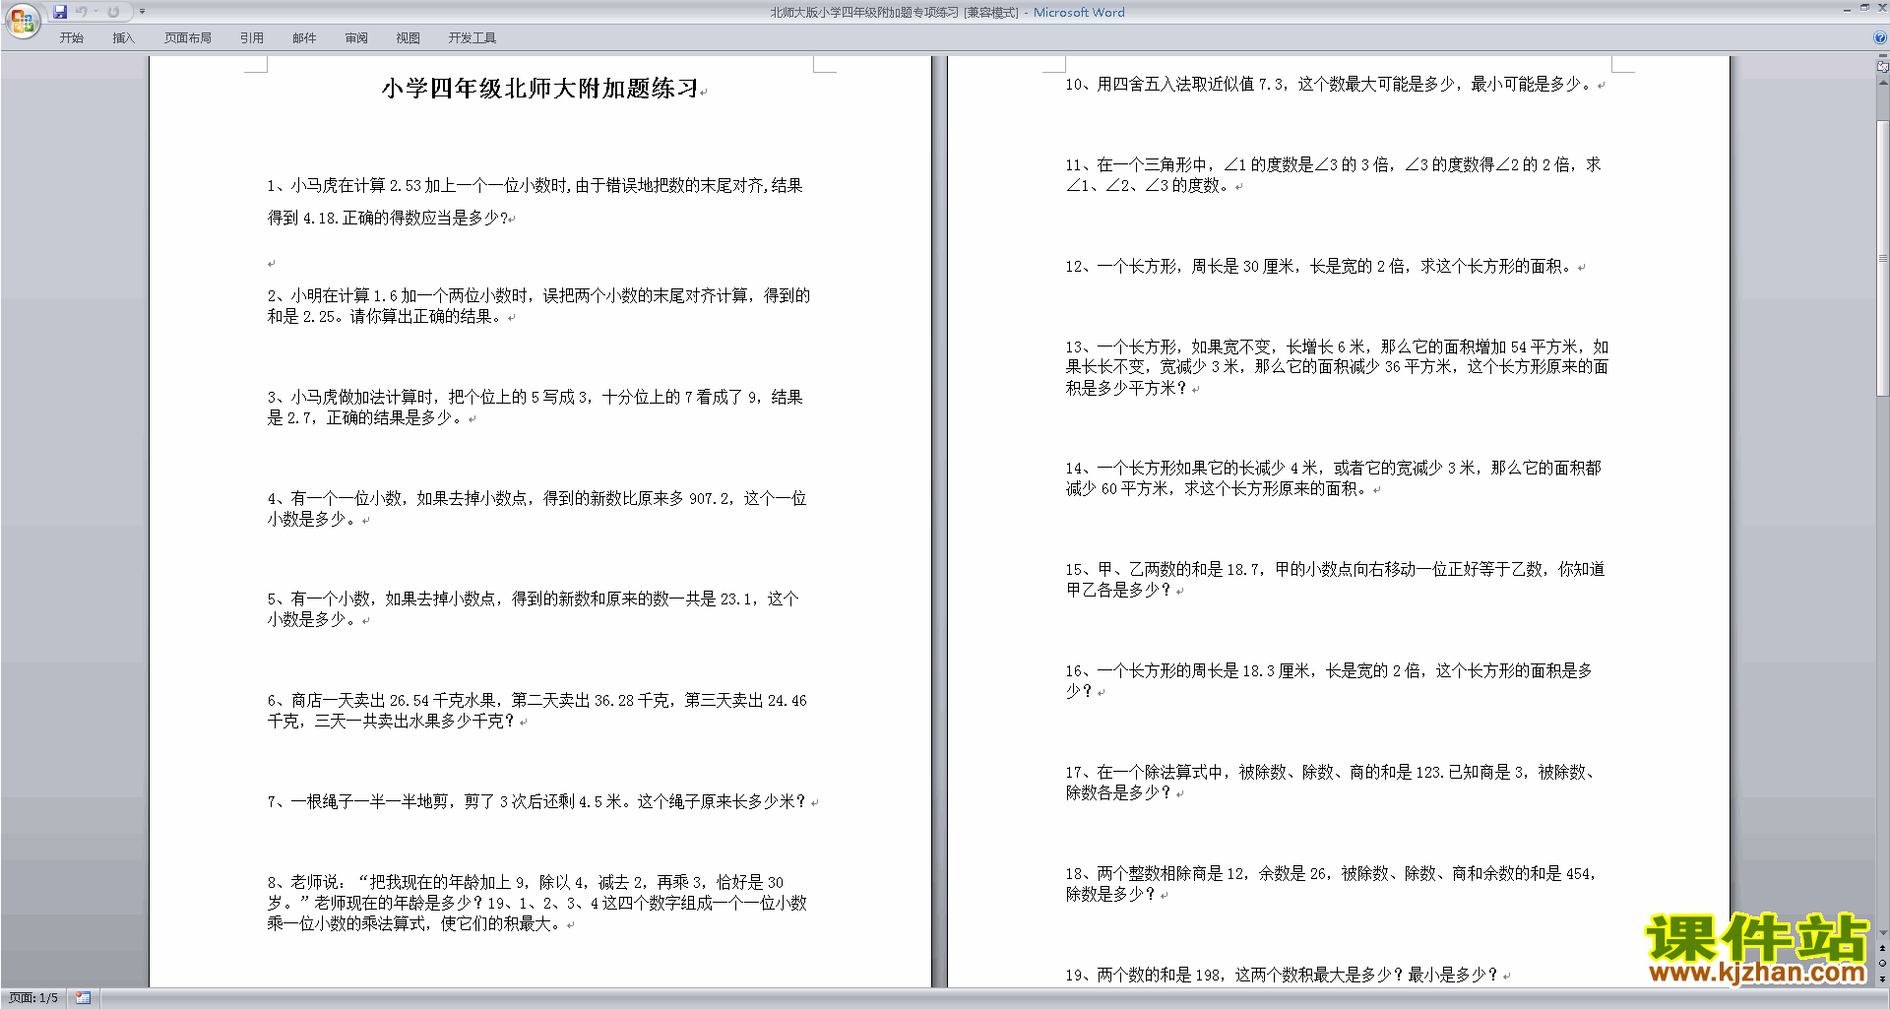Open the 邮件 ribbon tab
This screenshot has width=1890, height=1009.
coord(304,37)
